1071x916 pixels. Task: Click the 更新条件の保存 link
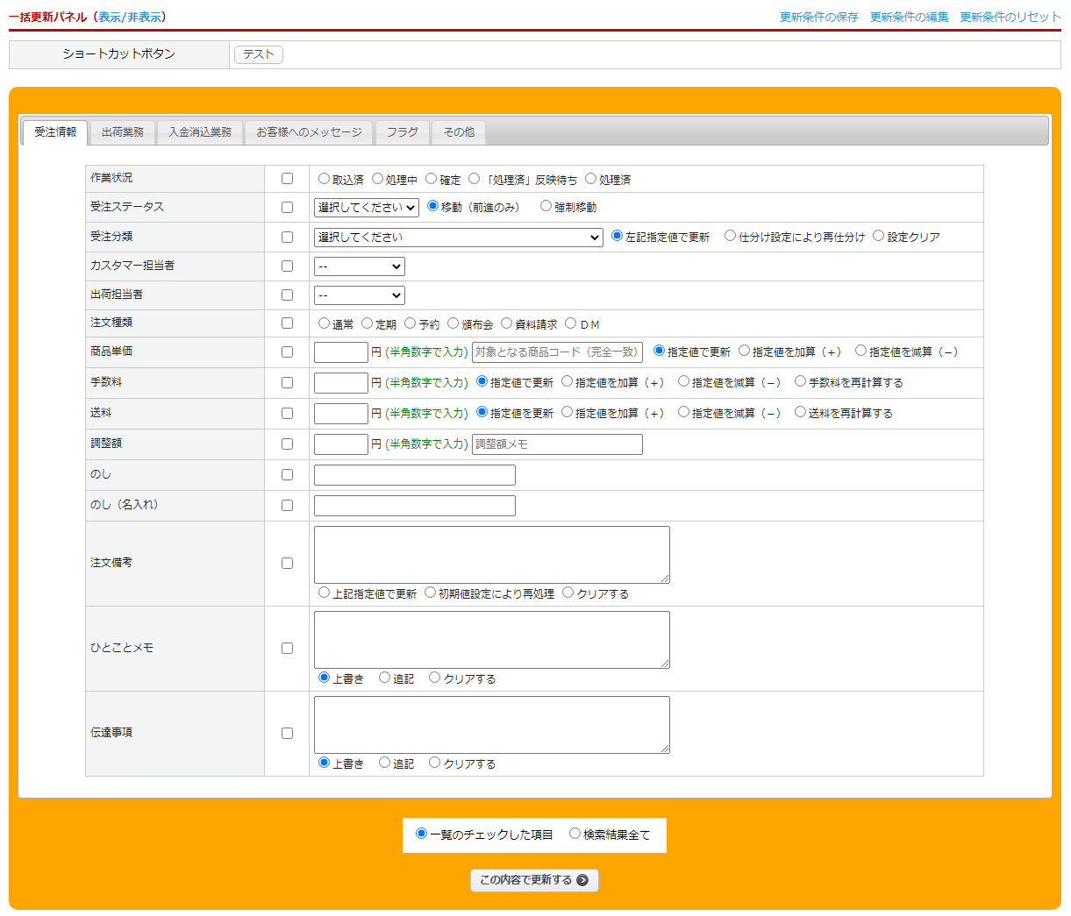click(818, 18)
